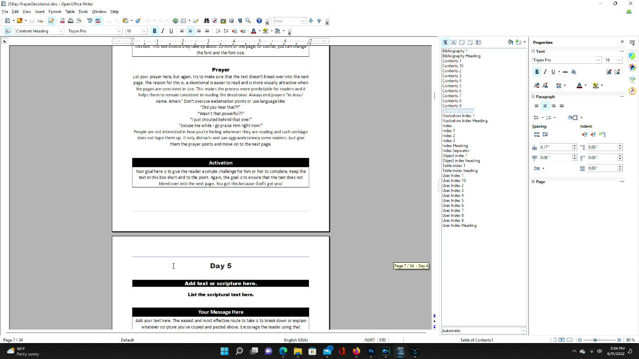Export the document directly as PDF
Viewport: 639px width, 359px height.
point(62,21)
